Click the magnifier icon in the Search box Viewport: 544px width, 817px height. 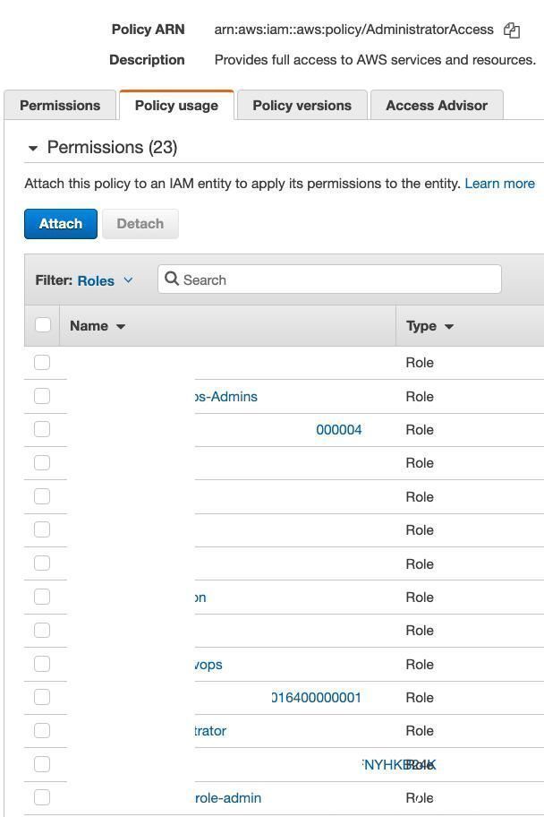pyautogui.click(x=171, y=279)
